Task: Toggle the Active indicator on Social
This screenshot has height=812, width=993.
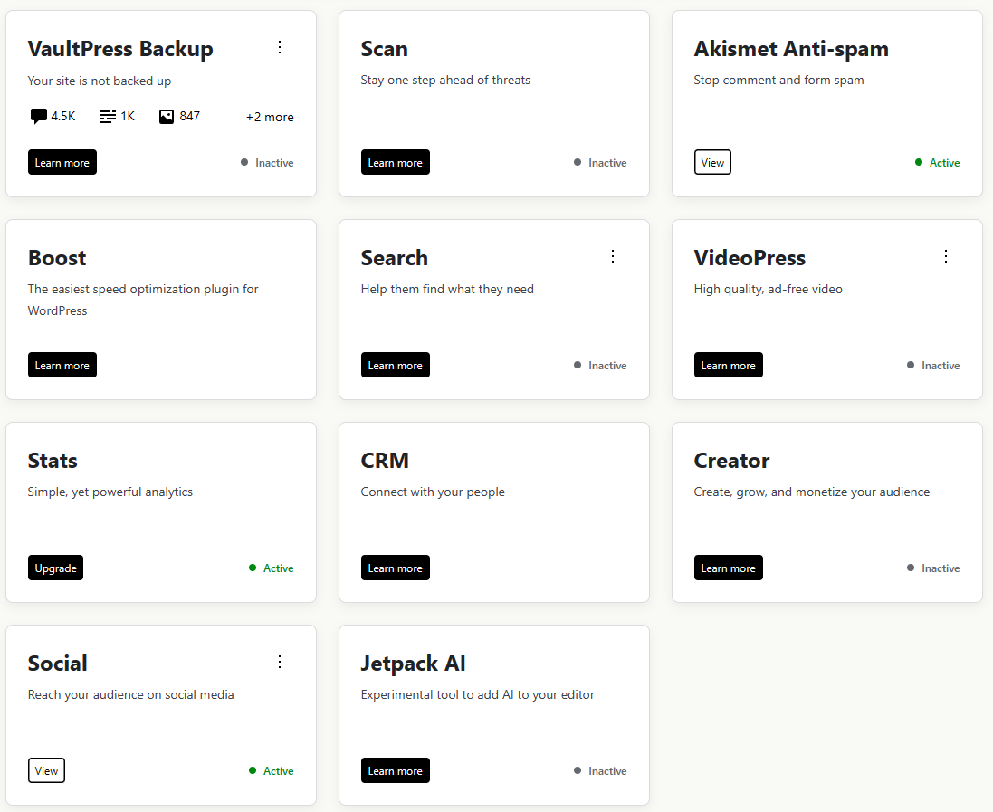Action: (252, 770)
